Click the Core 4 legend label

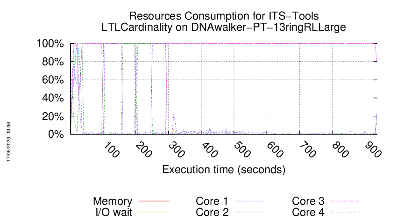point(308,212)
